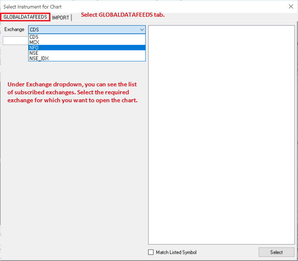The height and width of the screenshot is (261, 298).
Task: Select the highlighted NFO exchange option
Action: tap(87, 47)
